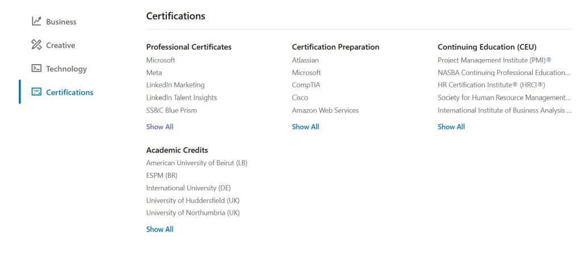
Task: Open the Business category tab
Action: pyautogui.click(x=61, y=22)
